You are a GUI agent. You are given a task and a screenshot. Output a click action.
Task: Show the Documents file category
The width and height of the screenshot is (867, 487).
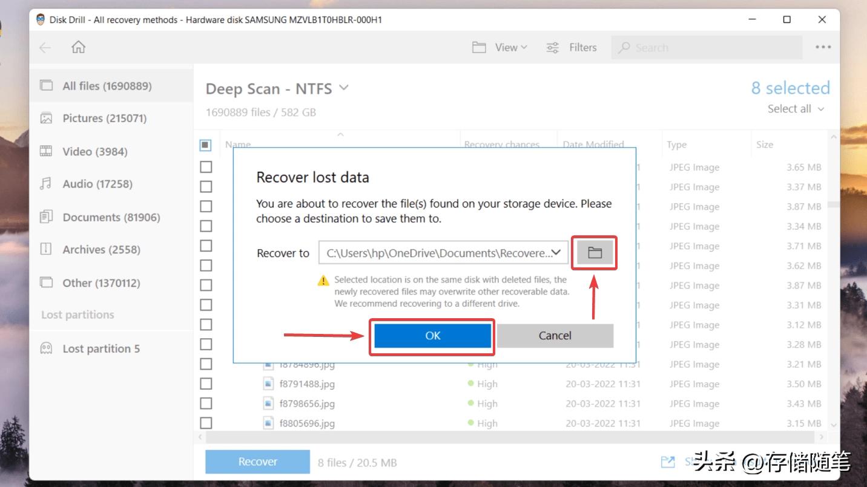tap(111, 217)
